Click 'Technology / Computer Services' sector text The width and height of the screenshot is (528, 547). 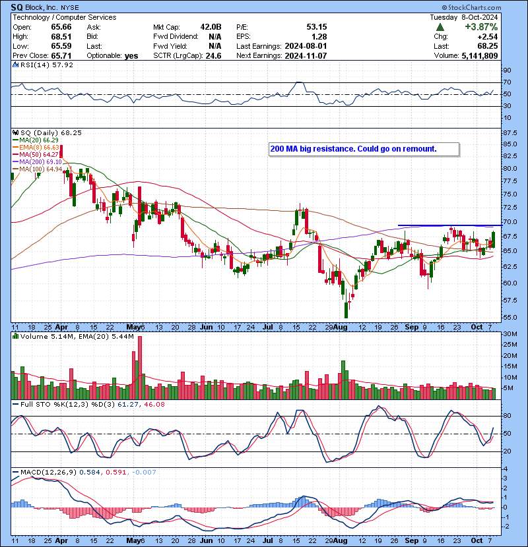(x=65, y=17)
